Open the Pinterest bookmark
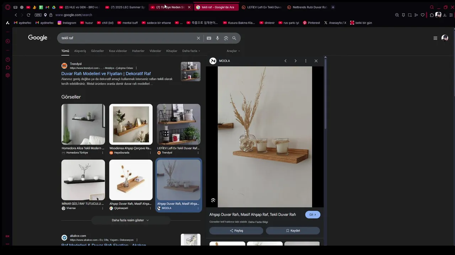Screen dimensions: 455x255 tap(311, 23)
